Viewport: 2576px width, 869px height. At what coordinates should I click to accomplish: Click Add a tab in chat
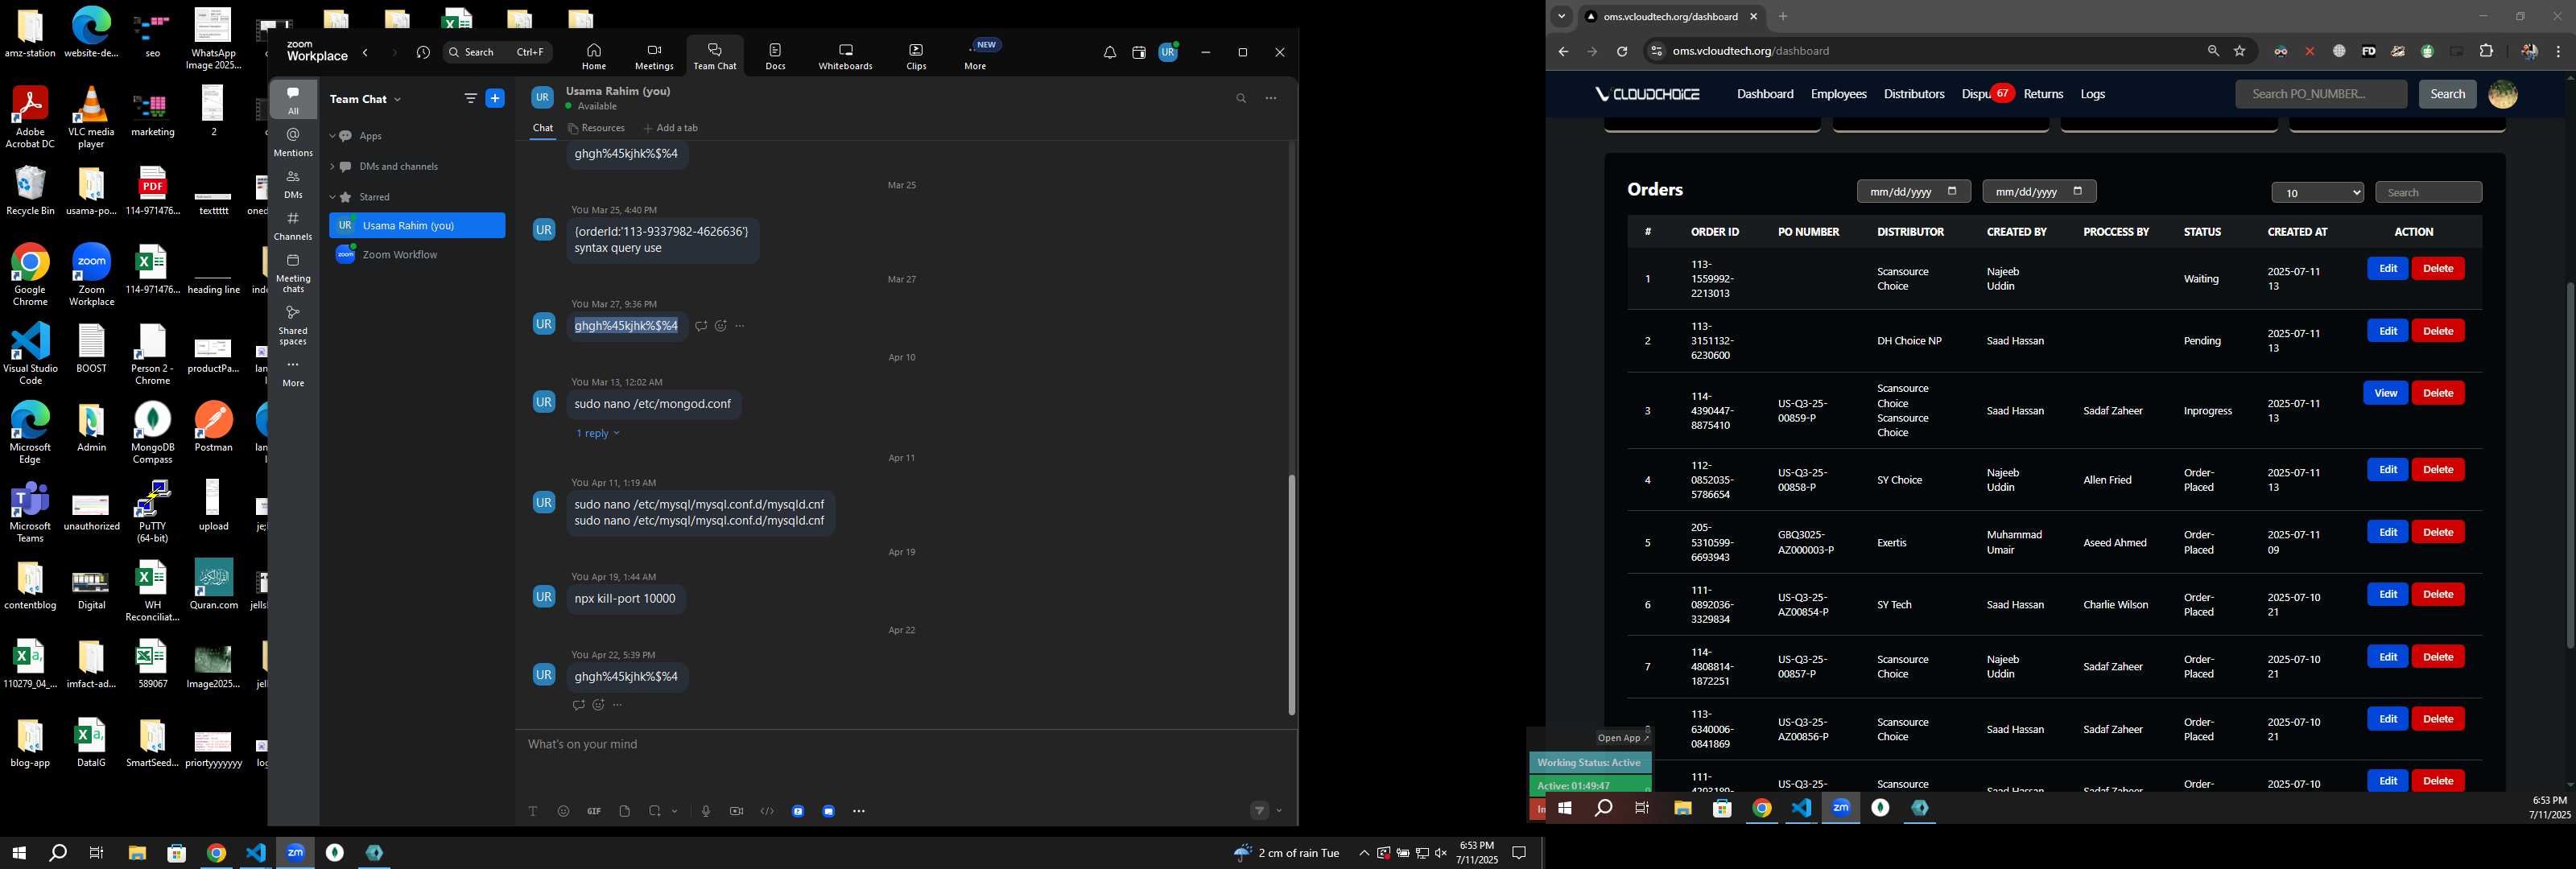pos(671,128)
